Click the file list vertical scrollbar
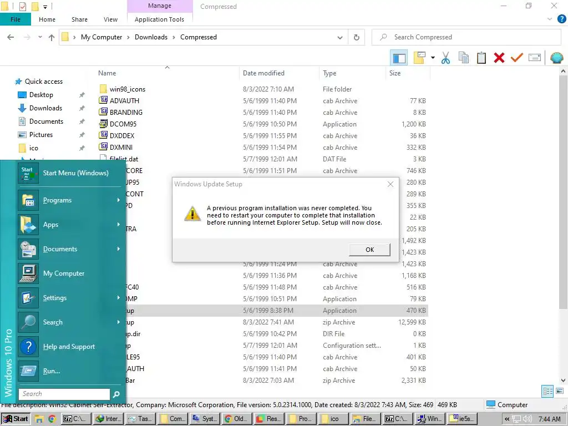The image size is (568, 426). pos(563,192)
